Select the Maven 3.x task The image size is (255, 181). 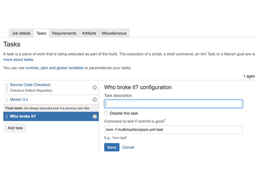[x=19, y=99]
